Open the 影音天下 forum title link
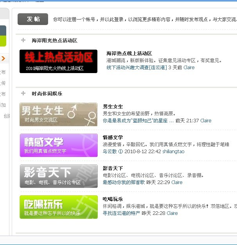The image size is (237, 245). (113, 168)
